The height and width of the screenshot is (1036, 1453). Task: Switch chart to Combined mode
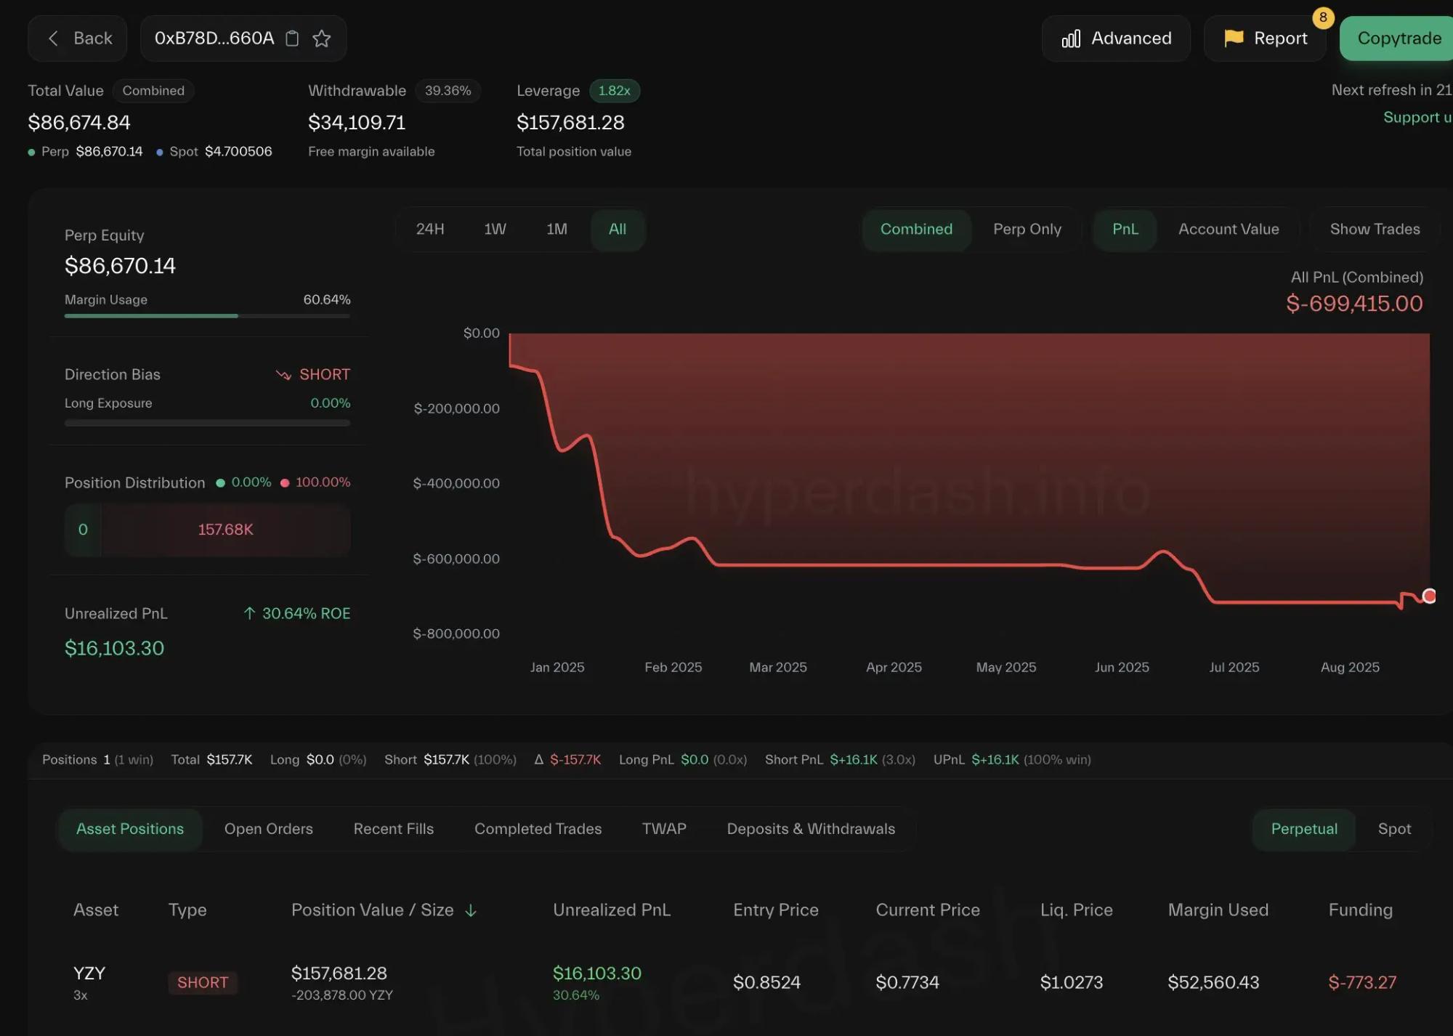click(x=917, y=230)
